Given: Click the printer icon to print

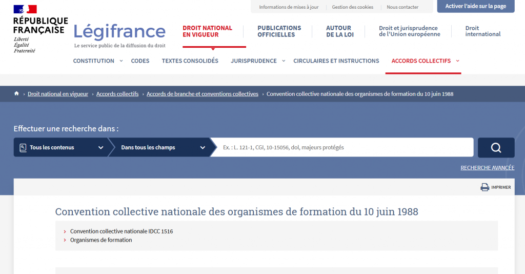Looking at the screenshot, I should point(484,187).
